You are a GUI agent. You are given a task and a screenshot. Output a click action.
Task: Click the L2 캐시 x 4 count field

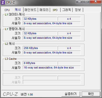(69, 48)
